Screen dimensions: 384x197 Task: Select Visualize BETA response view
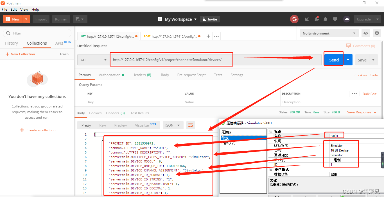pyautogui.click(x=146, y=125)
